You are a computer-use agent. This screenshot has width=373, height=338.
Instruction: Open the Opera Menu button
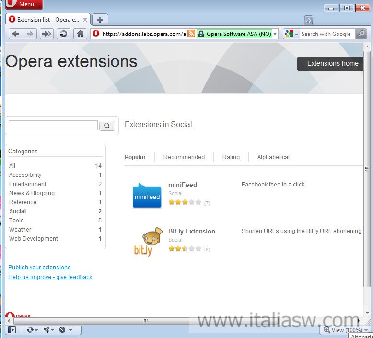24,4
